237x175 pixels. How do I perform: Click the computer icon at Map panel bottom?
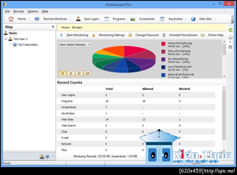pos(47,156)
